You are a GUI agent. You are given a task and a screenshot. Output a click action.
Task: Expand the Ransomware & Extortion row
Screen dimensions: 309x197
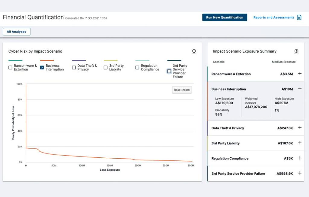(300, 74)
